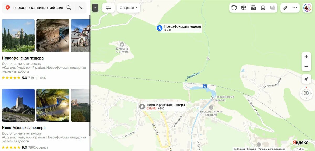This screenshot has height=151, width=315.
Task: Click the results list scrollbar
Action: [x=90, y=75]
